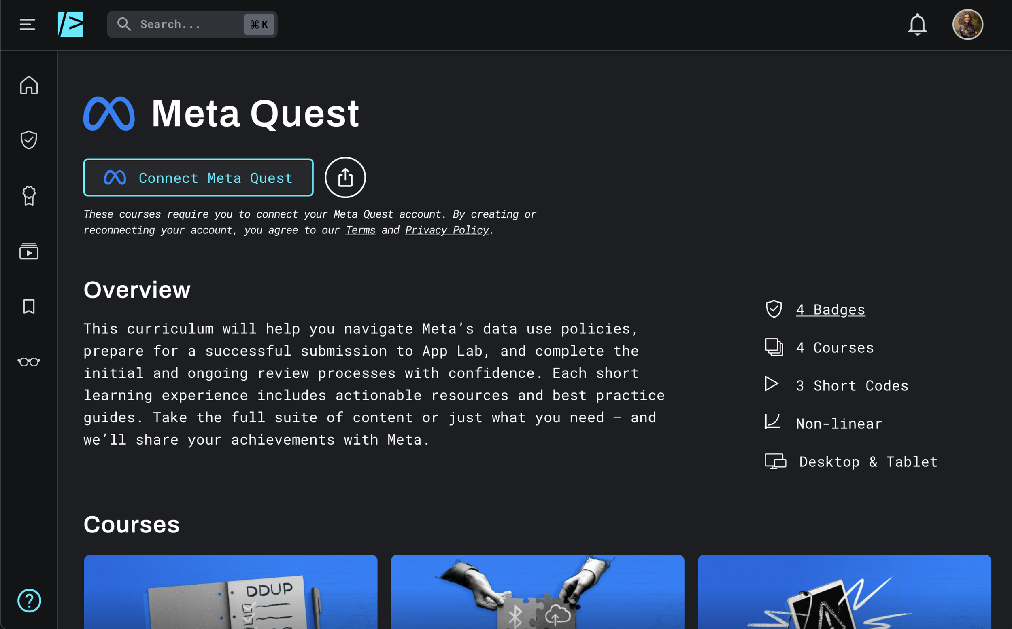Open the shield badges sidebar icon

tap(29, 140)
